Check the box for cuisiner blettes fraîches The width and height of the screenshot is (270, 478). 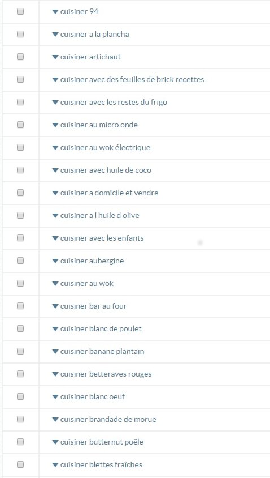pyautogui.click(x=20, y=464)
